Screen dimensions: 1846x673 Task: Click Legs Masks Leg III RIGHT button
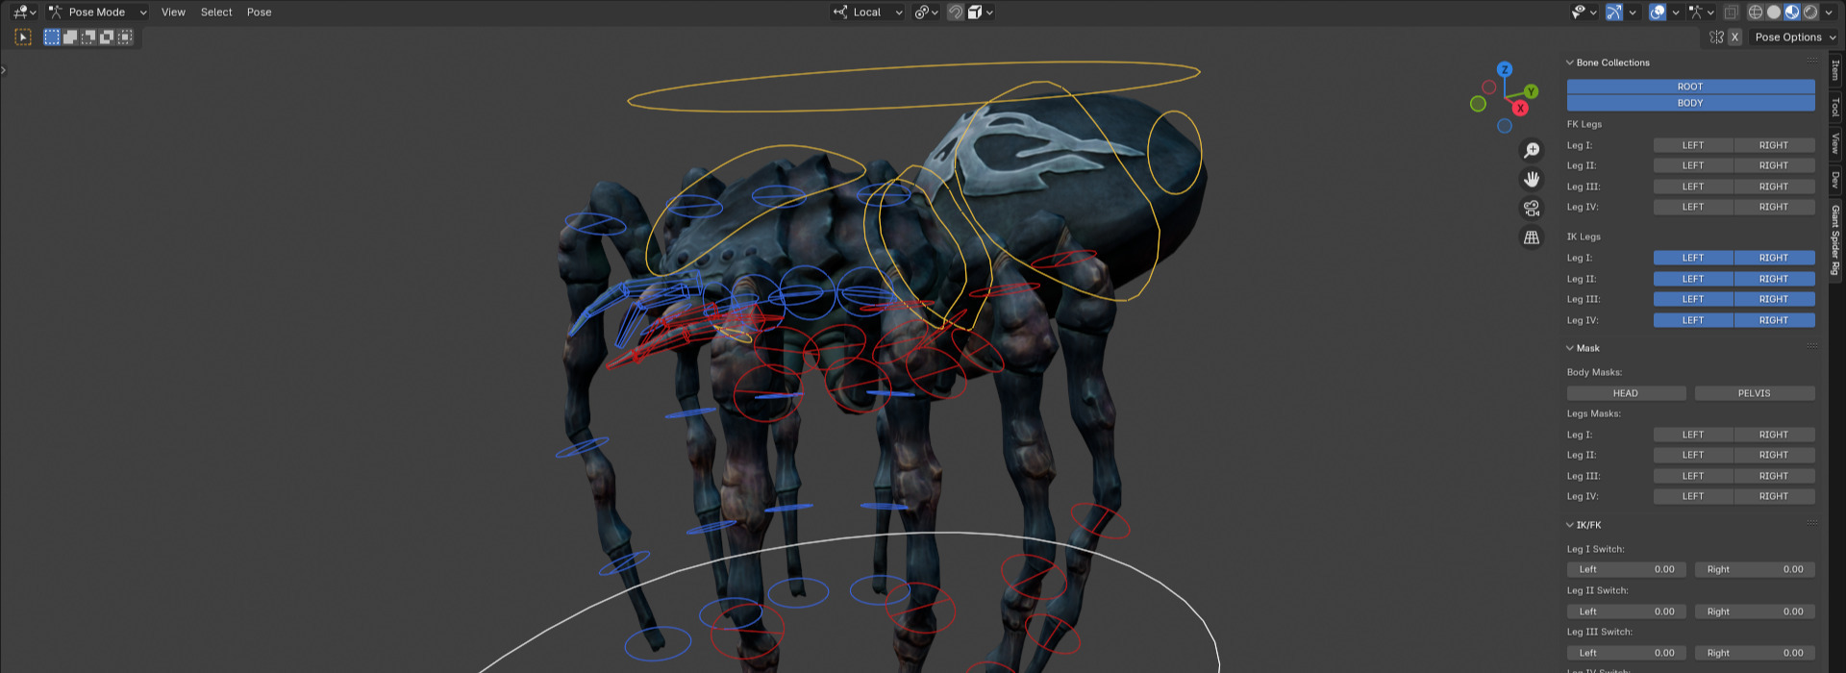click(1774, 476)
